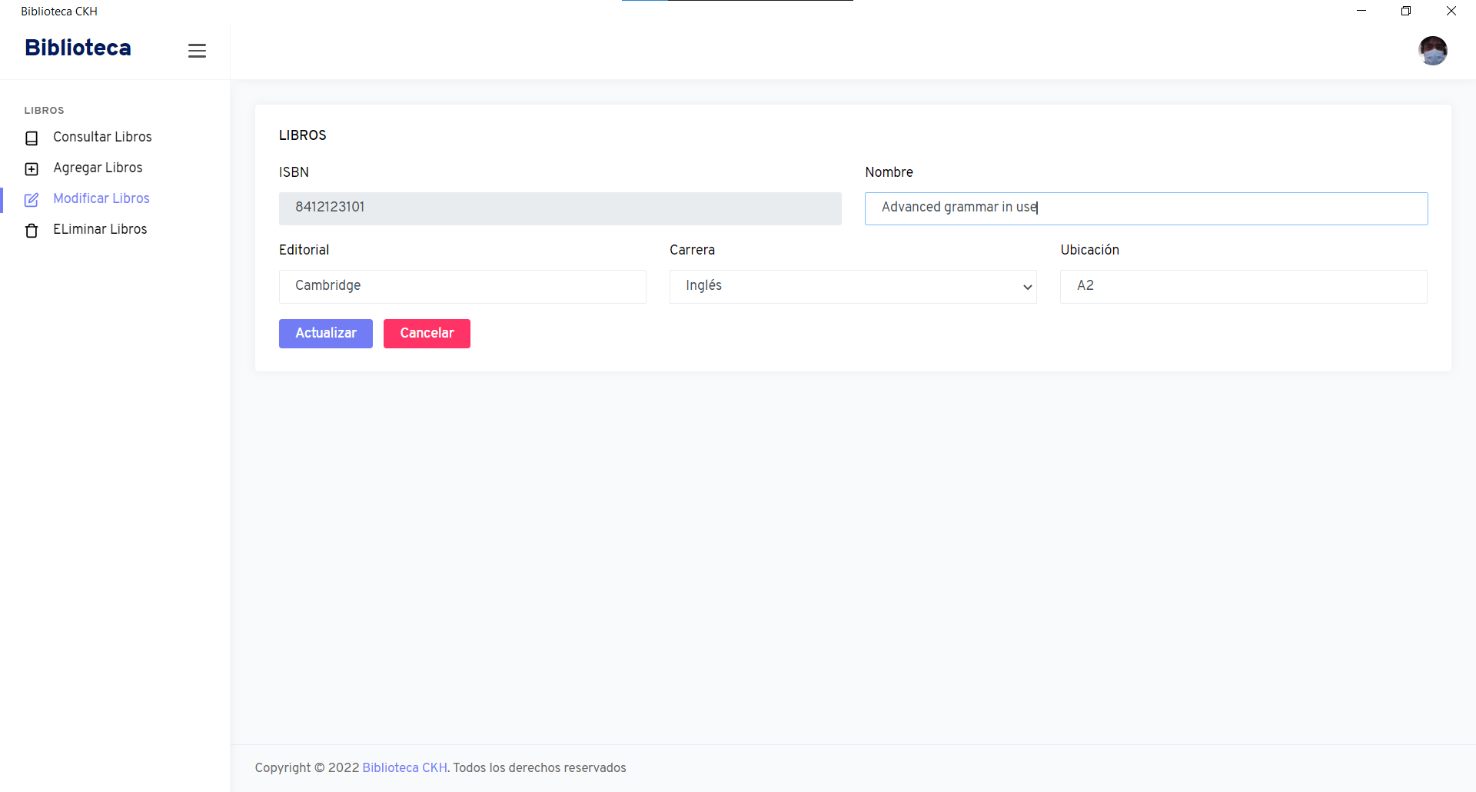The width and height of the screenshot is (1476, 792).
Task: Click inside the Nombre text field
Action: 1145,208
